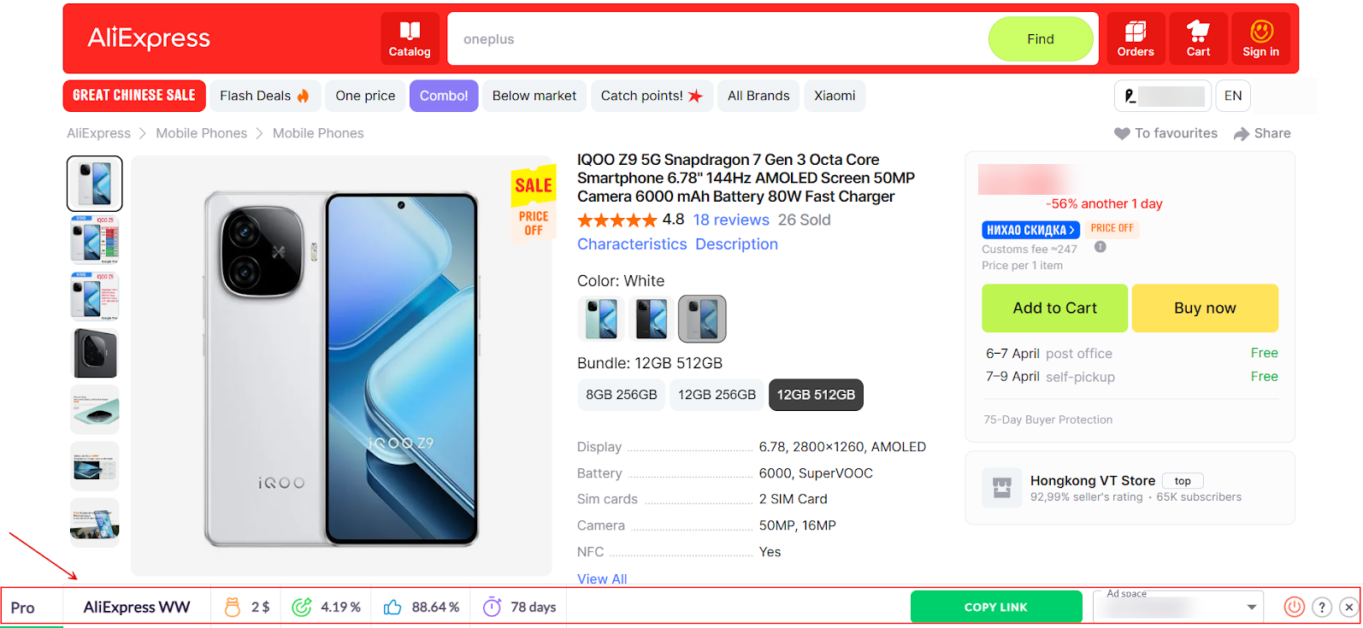The height and width of the screenshot is (628, 1363).
Task: Open the All Brands tab
Action: (758, 96)
